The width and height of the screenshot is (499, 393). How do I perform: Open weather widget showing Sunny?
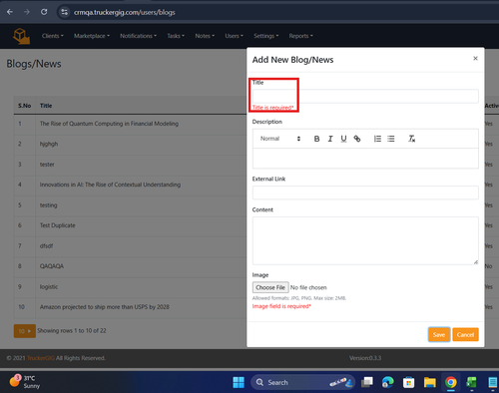click(25, 382)
